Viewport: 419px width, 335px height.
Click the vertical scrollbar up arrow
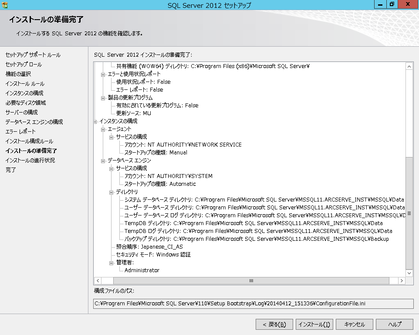409,66
